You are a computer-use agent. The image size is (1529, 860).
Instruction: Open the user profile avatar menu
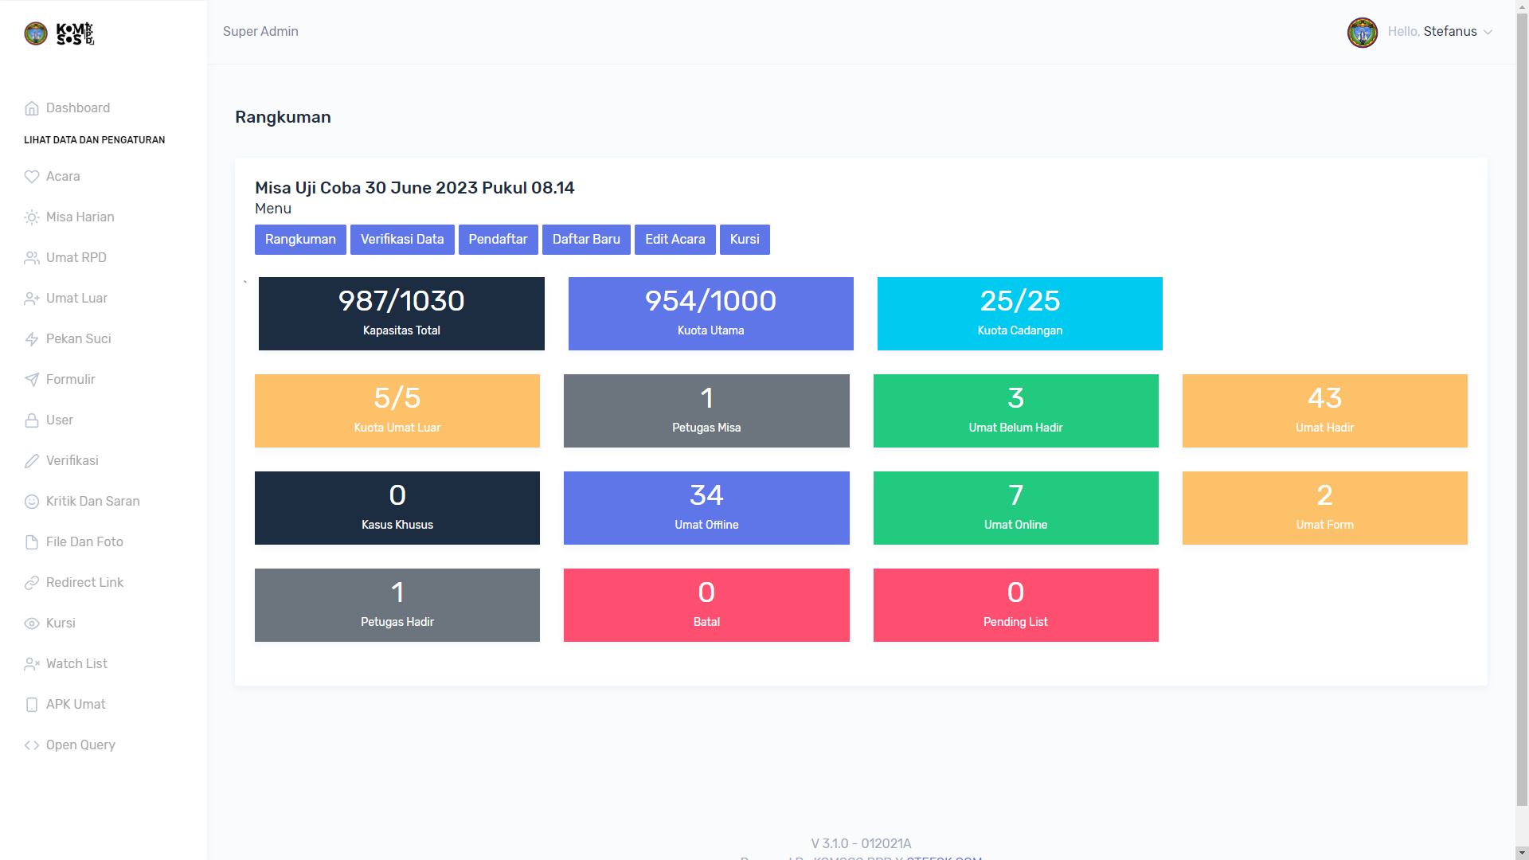[1362, 33]
